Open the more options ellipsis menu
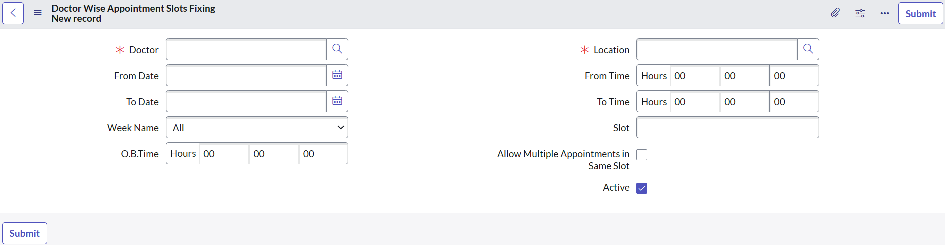 coord(885,13)
